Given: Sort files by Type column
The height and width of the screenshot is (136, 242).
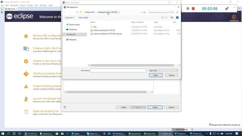Looking at the screenshot, I should 156,22.
